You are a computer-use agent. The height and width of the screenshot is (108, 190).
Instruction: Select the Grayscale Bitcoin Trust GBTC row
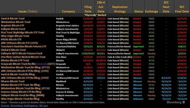coord(95,64)
